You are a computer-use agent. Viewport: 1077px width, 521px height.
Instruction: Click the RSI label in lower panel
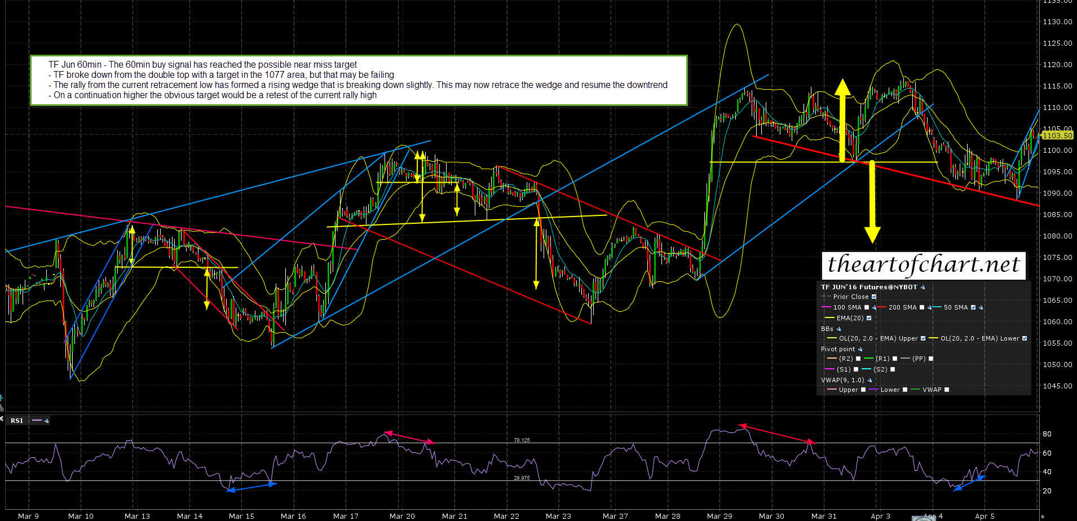pos(17,421)
